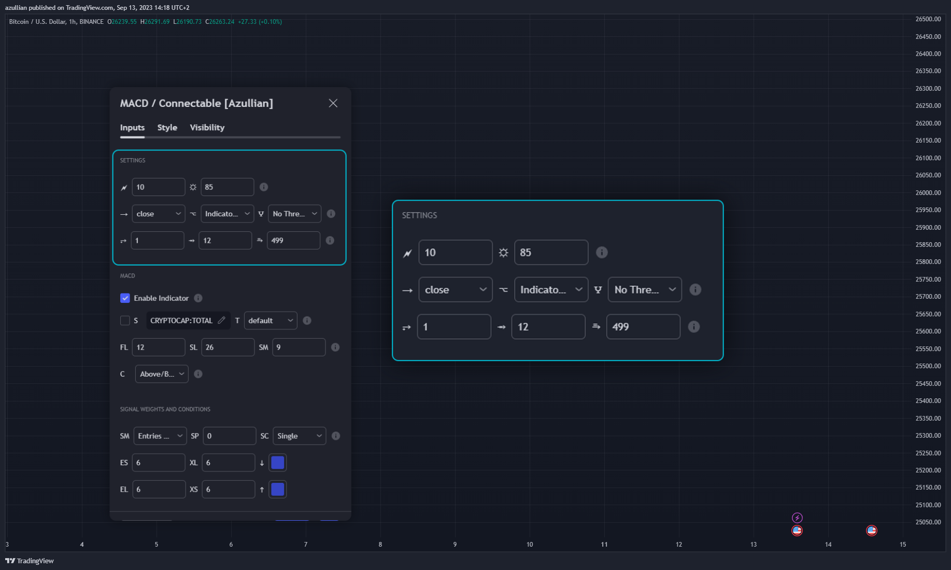Image resolution: width=951 pixels, height=570 pixels.
Task: Click info icon beside the No Thre... dropdown in dialog
Action: 331,214
